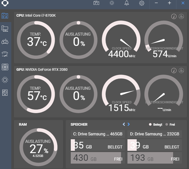Image resolution: width=189 pixels, height=169 pixels.
Task: Go to next storage drive with right arrow
Action: pyautogui.click(x=129, y=124)
